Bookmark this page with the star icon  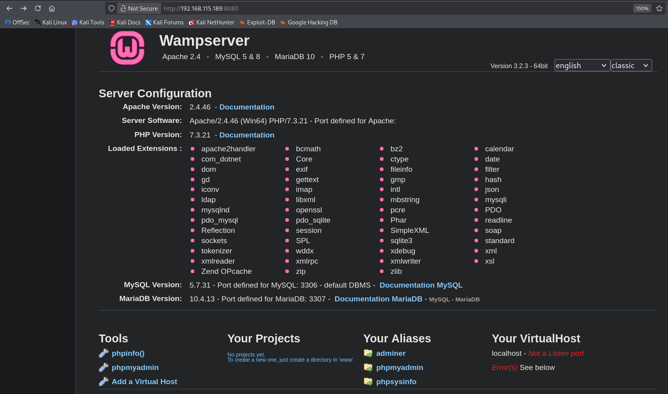[659, 8]
